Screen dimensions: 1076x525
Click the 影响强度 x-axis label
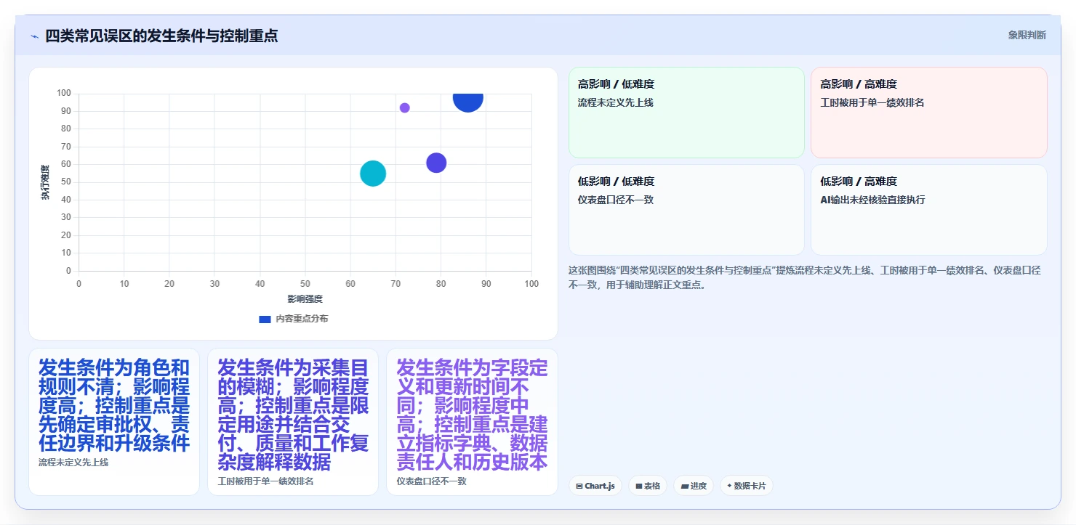coord(305,298)
